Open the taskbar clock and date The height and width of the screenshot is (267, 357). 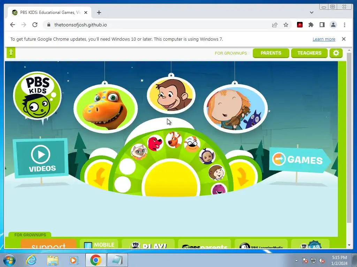(339, 260)
